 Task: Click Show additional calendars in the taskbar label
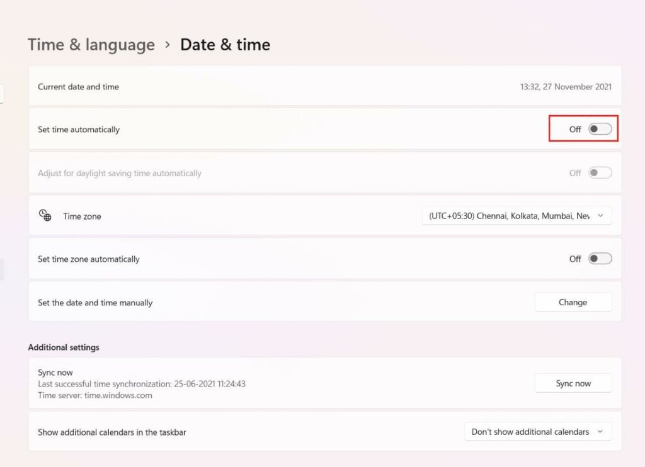point(112,432)
